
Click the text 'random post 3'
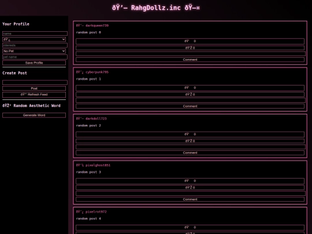coord(88,172)
